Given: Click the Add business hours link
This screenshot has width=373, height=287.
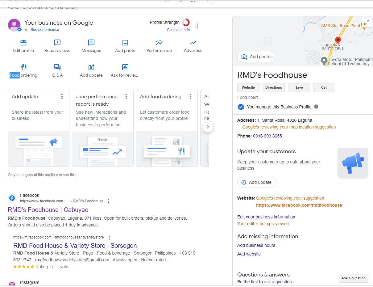Looking at the screenshot, I should [256, 245].
